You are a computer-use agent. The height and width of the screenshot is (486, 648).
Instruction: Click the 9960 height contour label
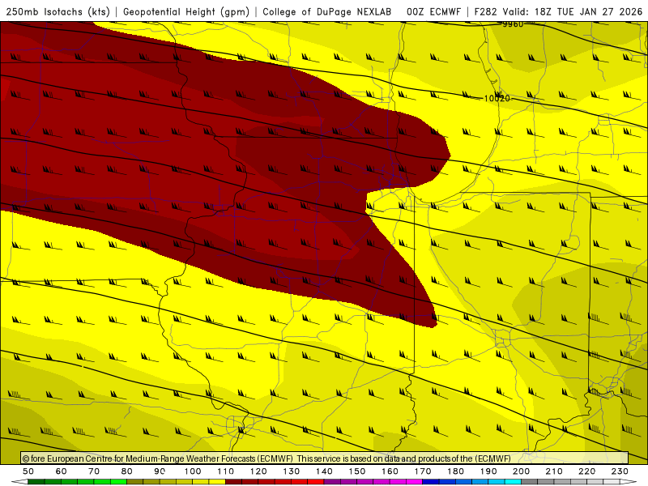coord(513,24)
